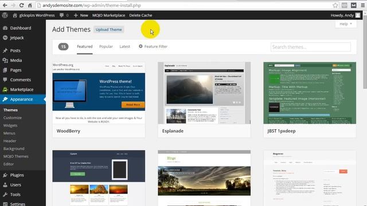
Task: Click the Users person icon
Action: click(5, 185)
